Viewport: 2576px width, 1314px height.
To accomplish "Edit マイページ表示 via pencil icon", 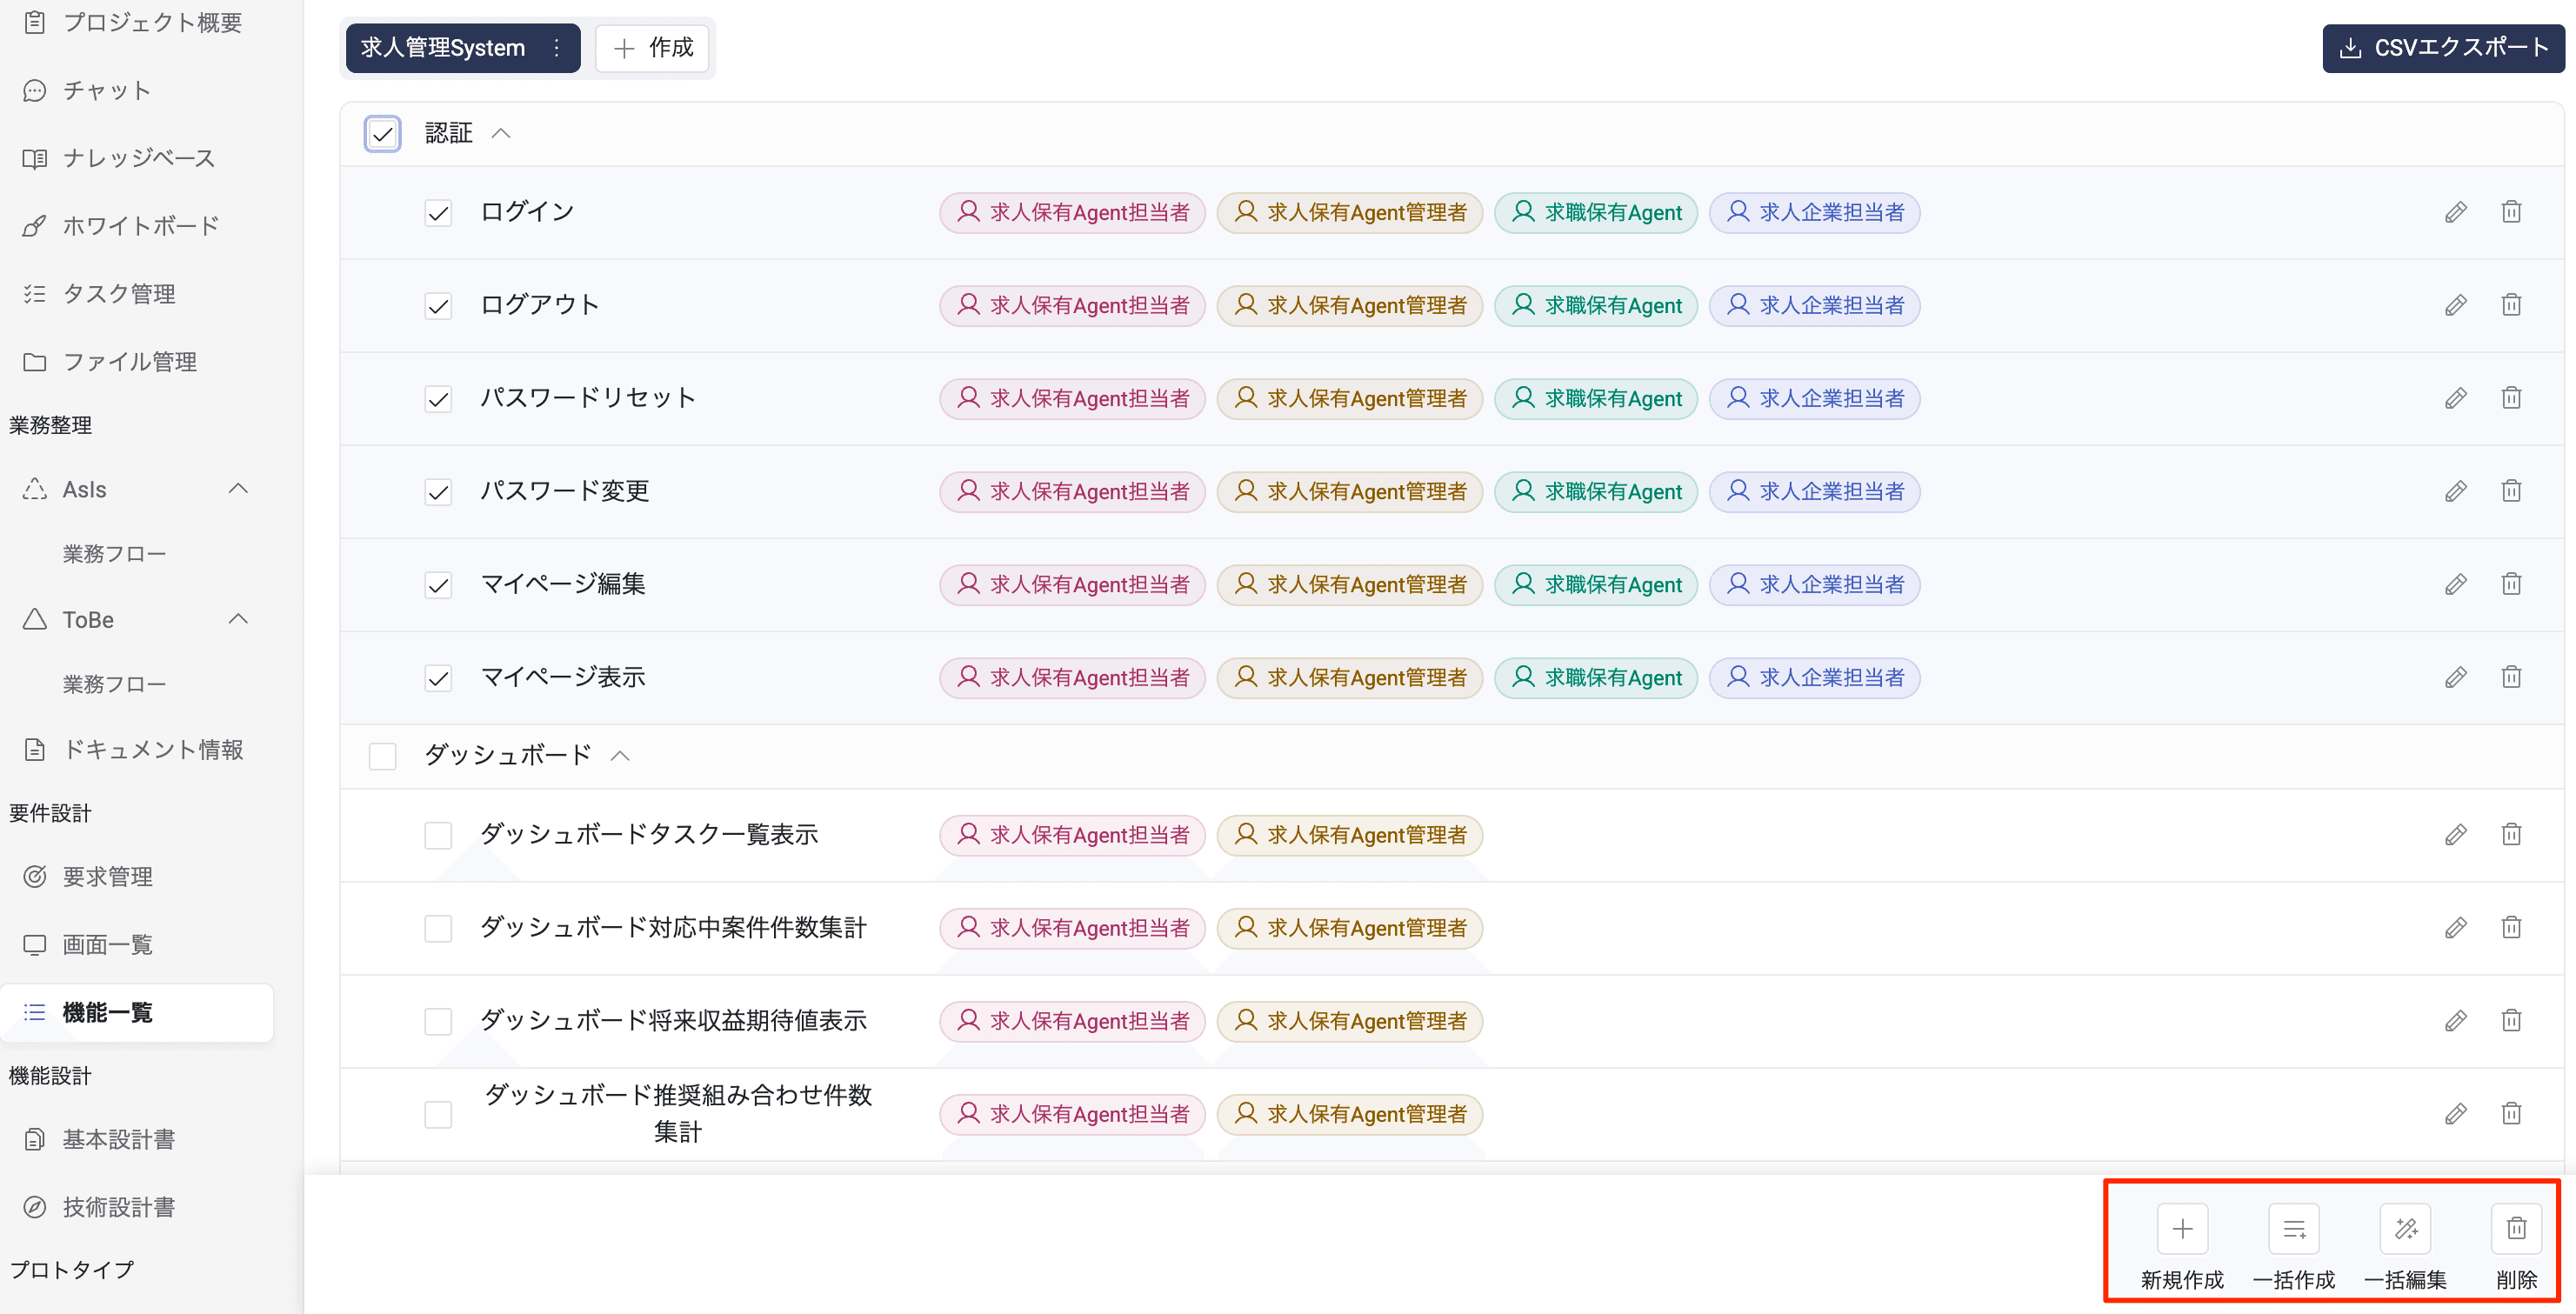I will [2456, 677].
